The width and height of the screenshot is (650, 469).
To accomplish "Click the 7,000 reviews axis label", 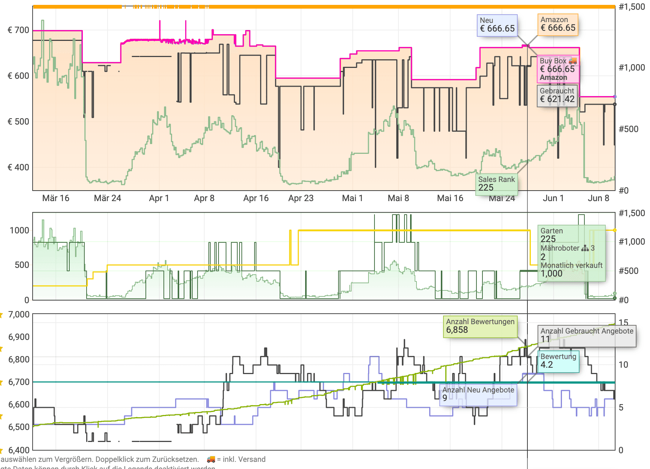I will [19, 314].
